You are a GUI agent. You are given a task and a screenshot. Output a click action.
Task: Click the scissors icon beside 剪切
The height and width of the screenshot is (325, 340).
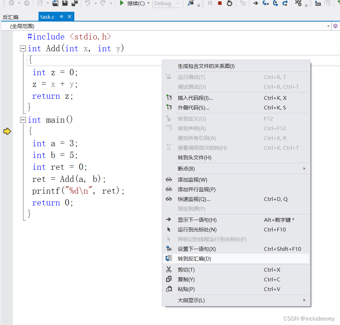[169, 270]
